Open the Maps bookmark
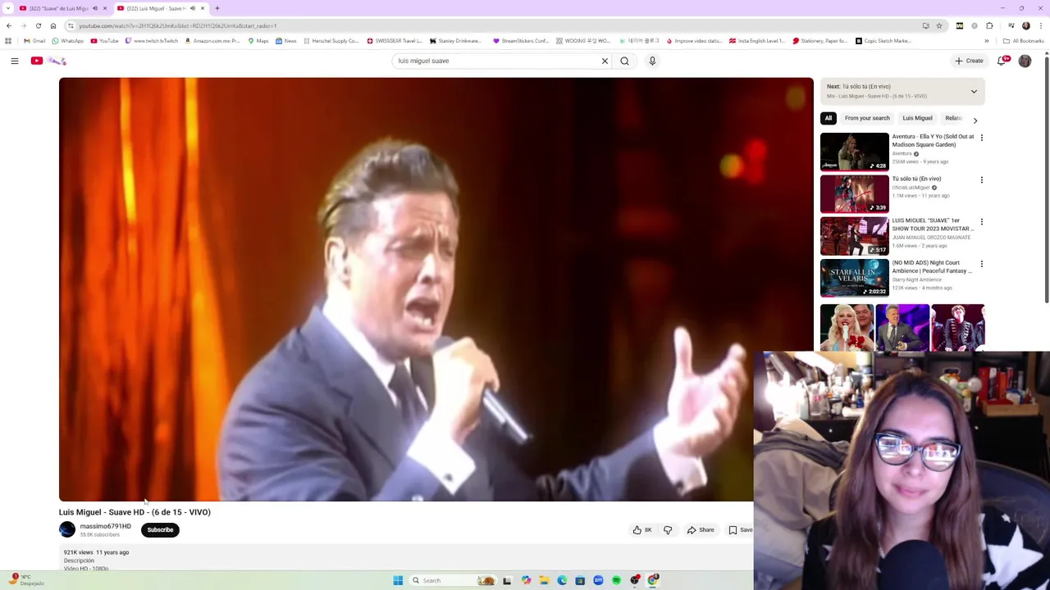Screen dimensions: 1050x590 point(258,41)
